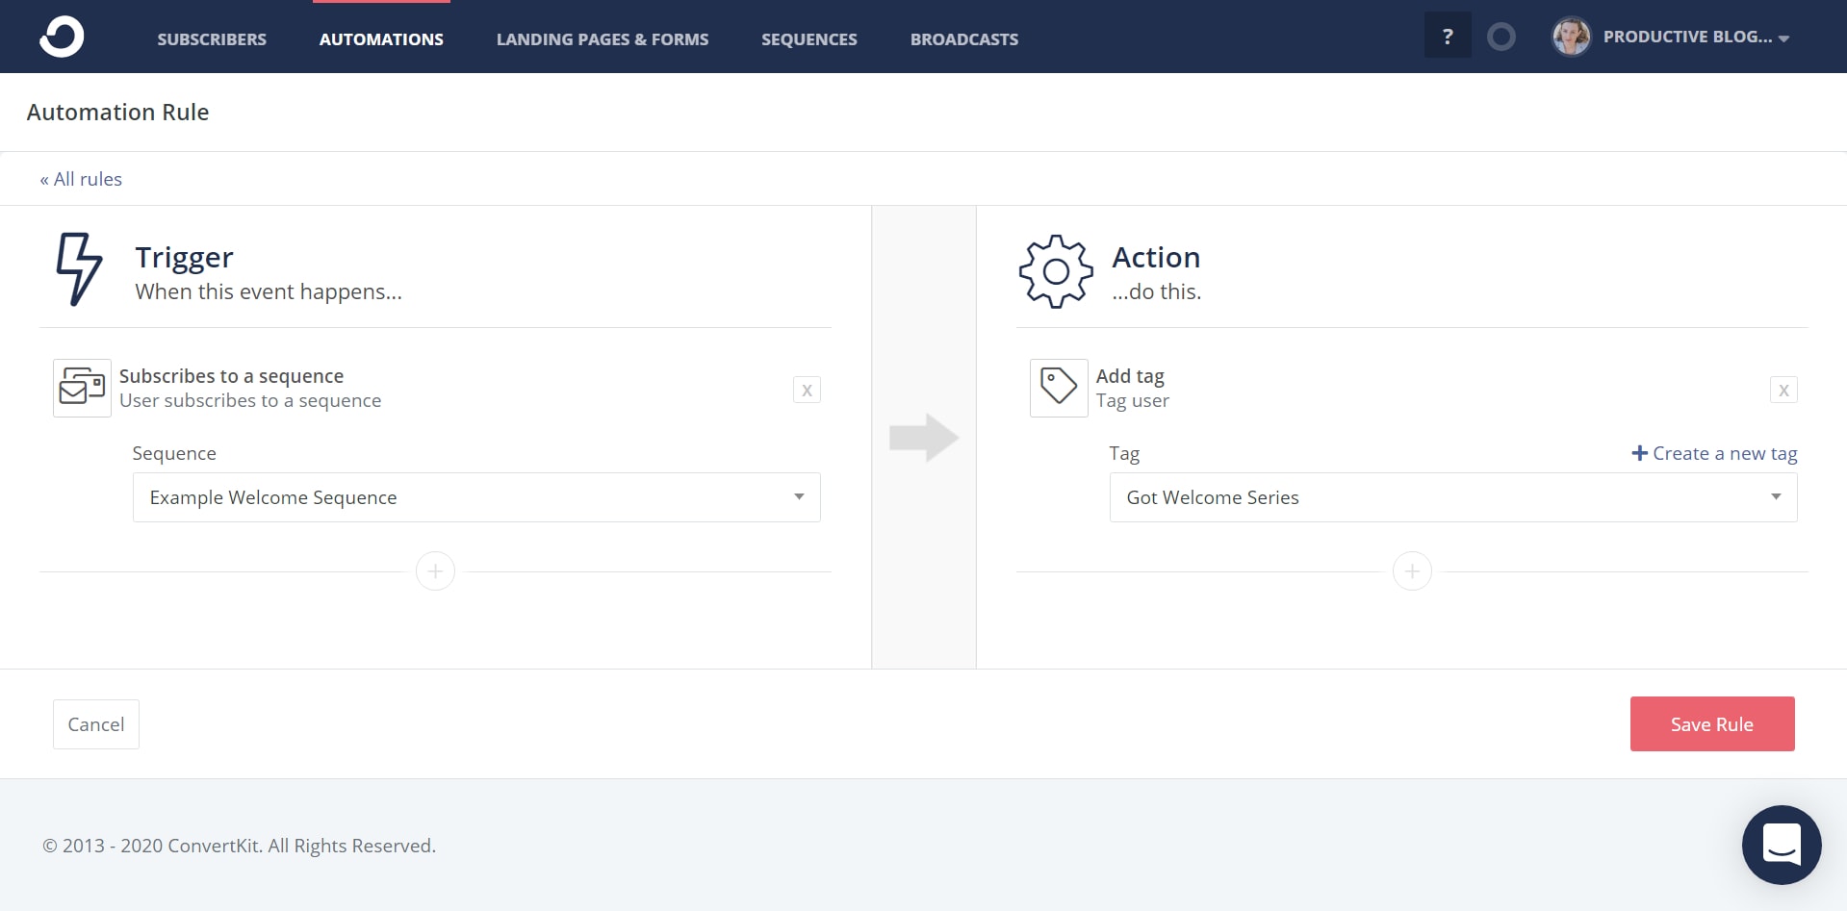Open the Automations tab
1847x911 pixels.
(381, 38)
